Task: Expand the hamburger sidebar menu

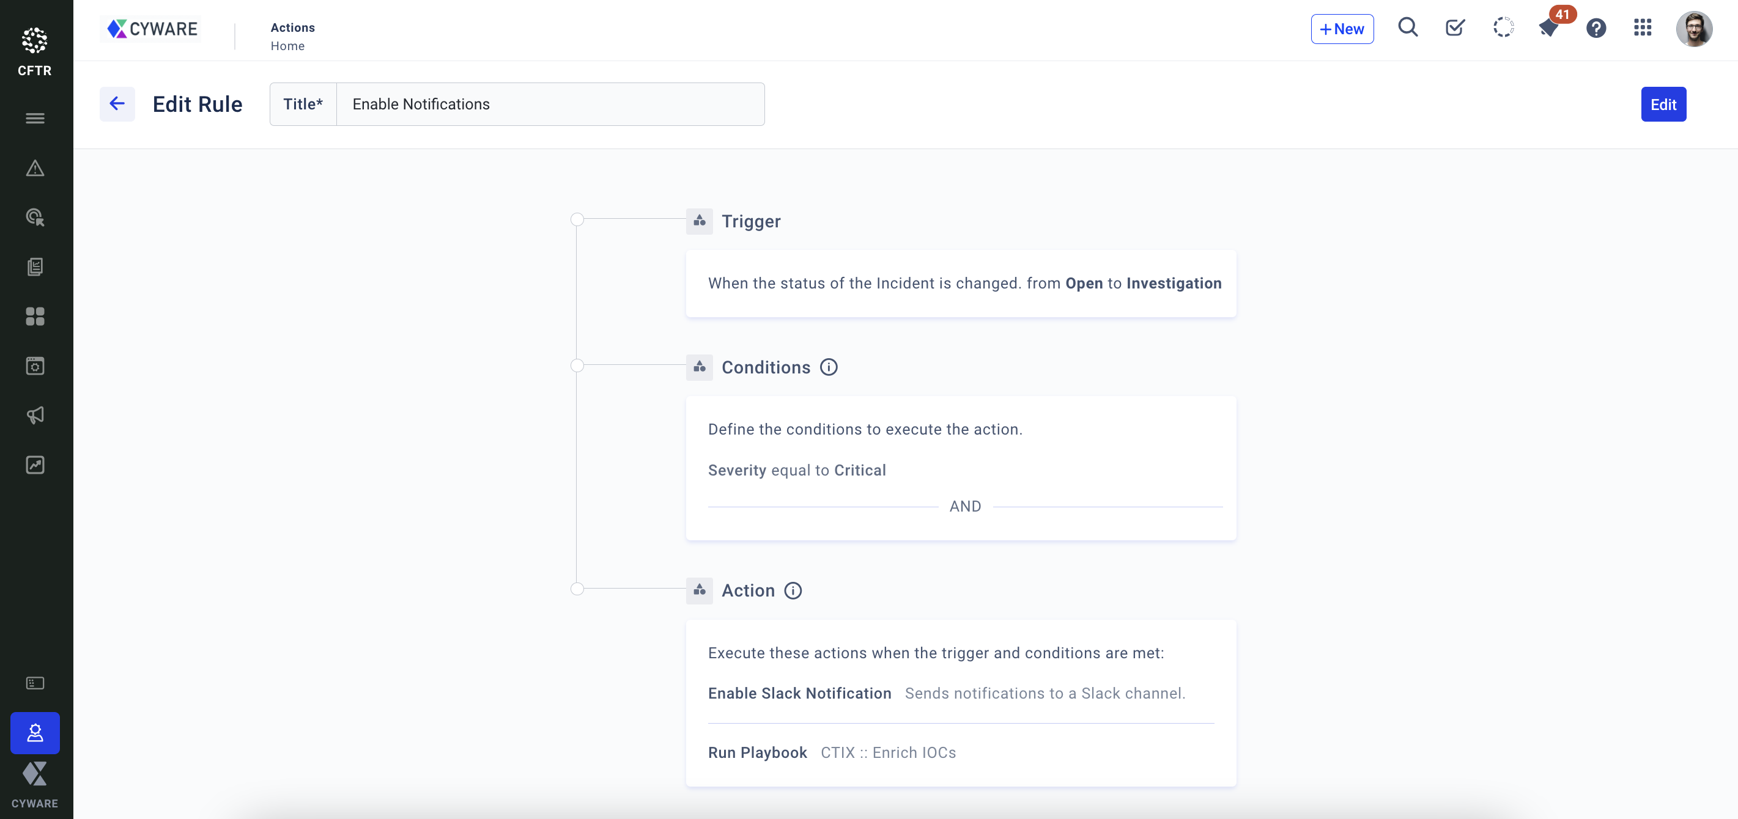Action: (35, 119)
